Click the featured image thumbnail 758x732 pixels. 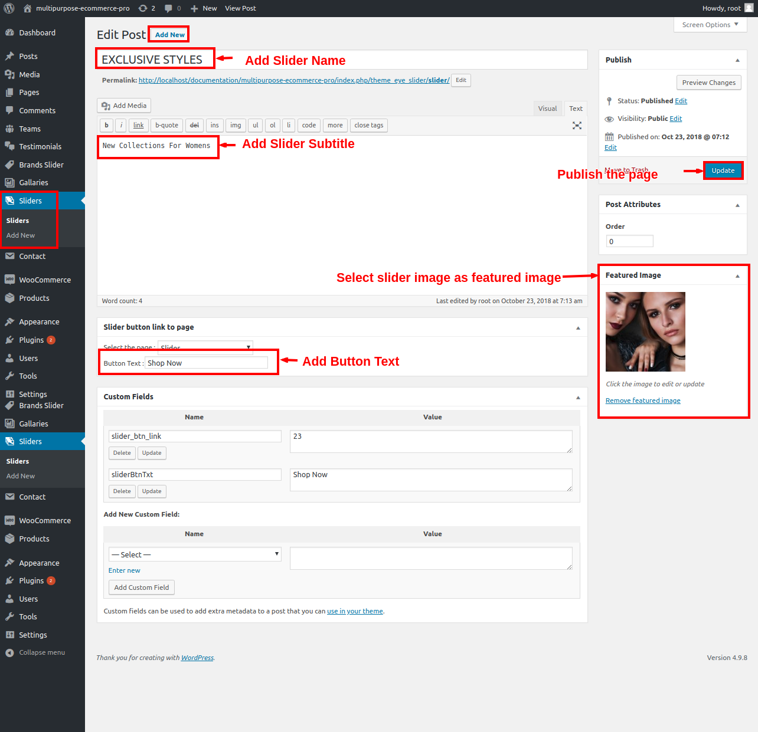point(645,331)
